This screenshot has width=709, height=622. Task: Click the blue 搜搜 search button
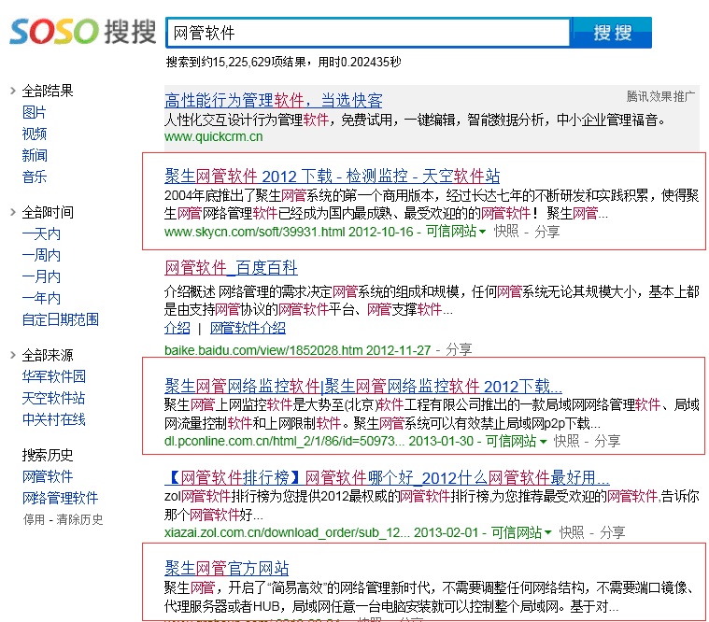[x=611, y=33]
